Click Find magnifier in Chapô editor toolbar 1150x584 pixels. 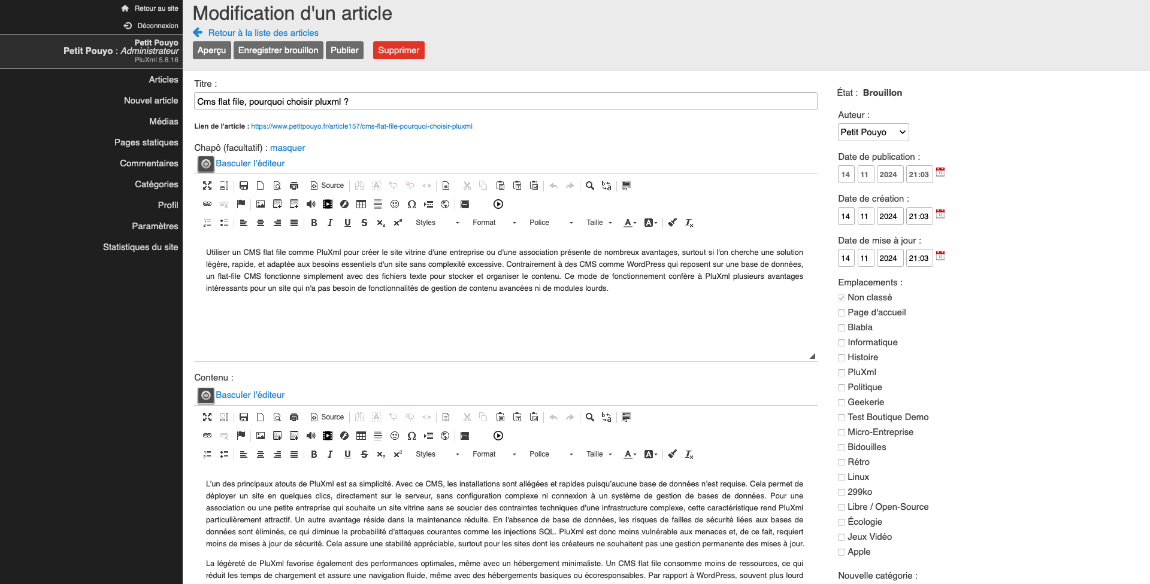pyautogui.click(x=590, y=185)
